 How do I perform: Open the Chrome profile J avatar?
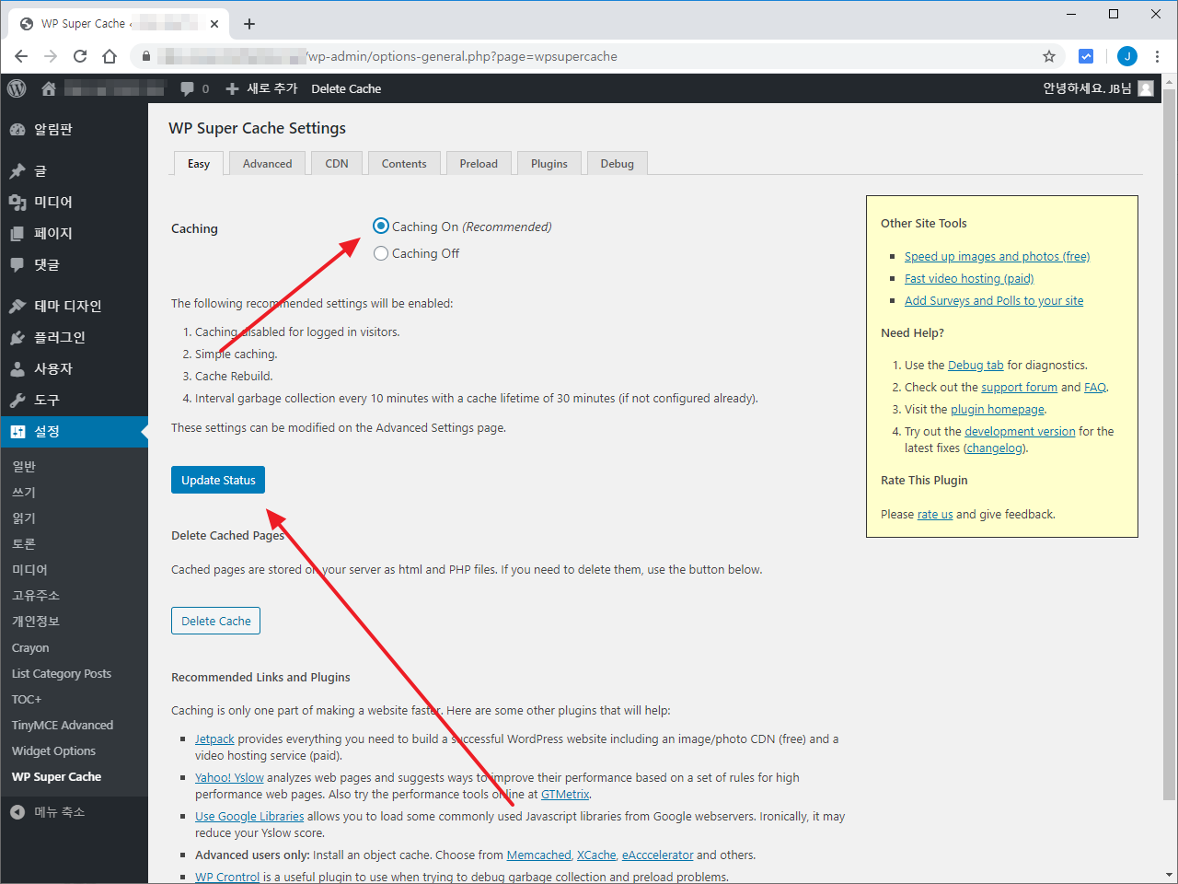tap(1127, 56)
